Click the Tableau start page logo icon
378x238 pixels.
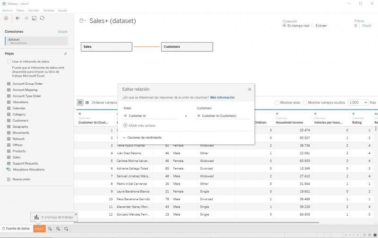(6, 18)
